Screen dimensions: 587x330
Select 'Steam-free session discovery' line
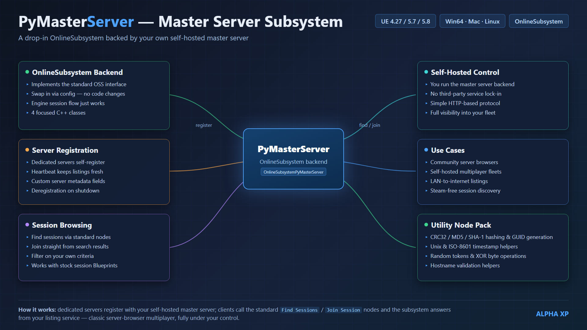(x=465, y=191)
